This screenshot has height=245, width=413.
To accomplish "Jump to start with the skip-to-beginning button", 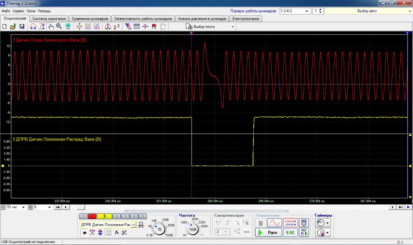I will [x=58, y=207].
